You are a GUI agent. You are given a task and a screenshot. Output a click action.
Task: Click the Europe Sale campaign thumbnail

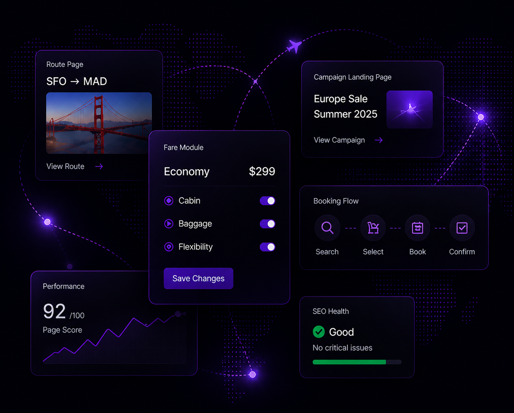click(409, 109)
